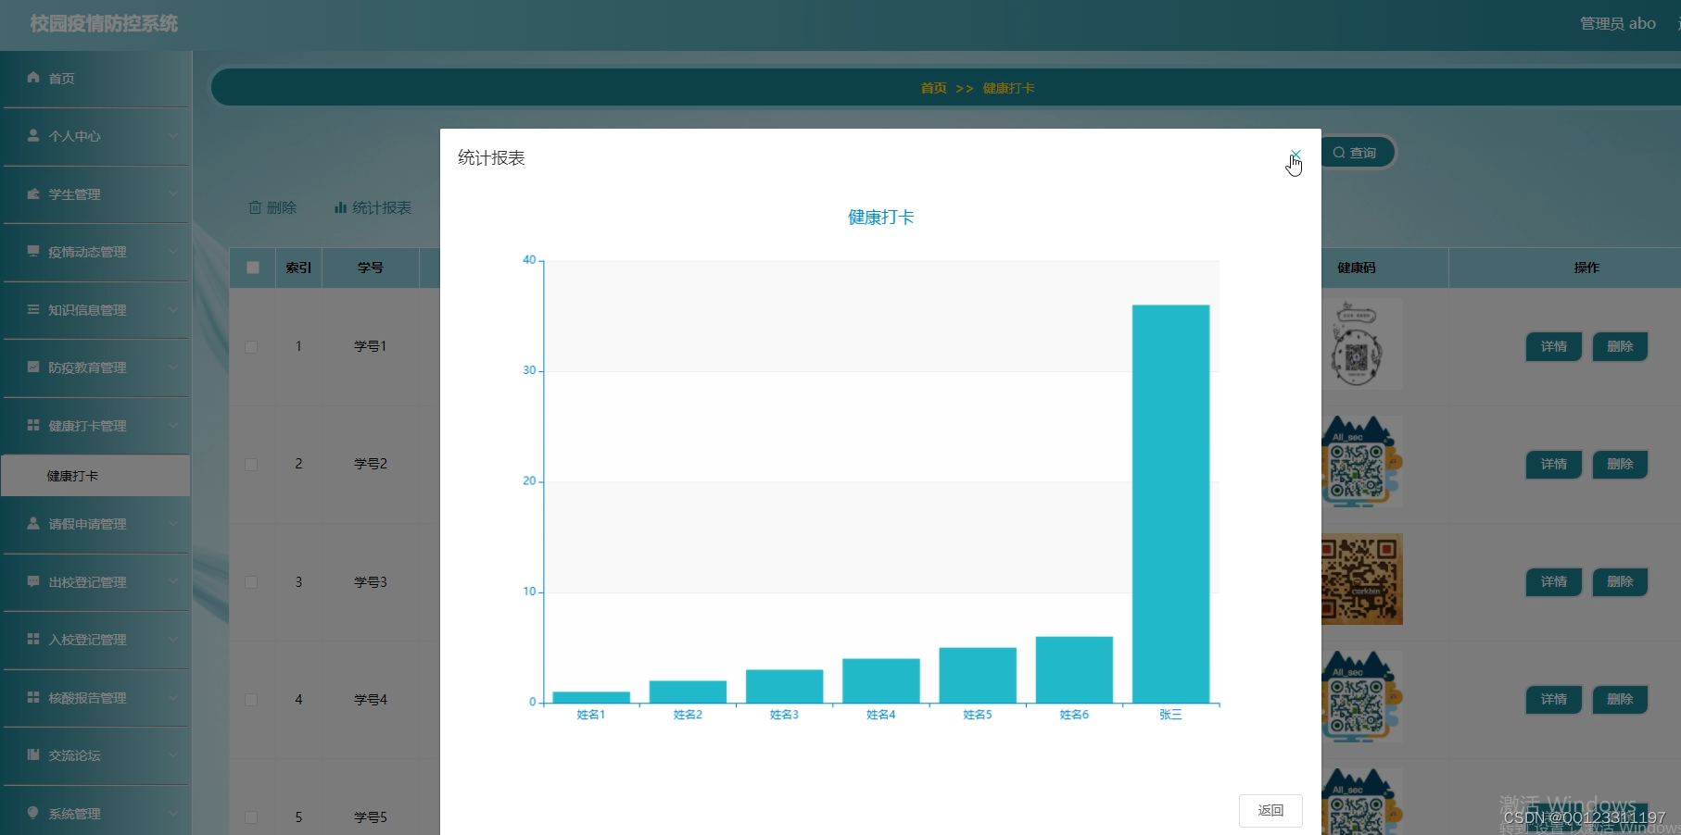Expand the 防疫教育管理 menu arrow
This screenshot has width=1681, height=835.
173,368
